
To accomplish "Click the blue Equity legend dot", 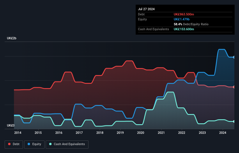I will (x=29, y=144).
